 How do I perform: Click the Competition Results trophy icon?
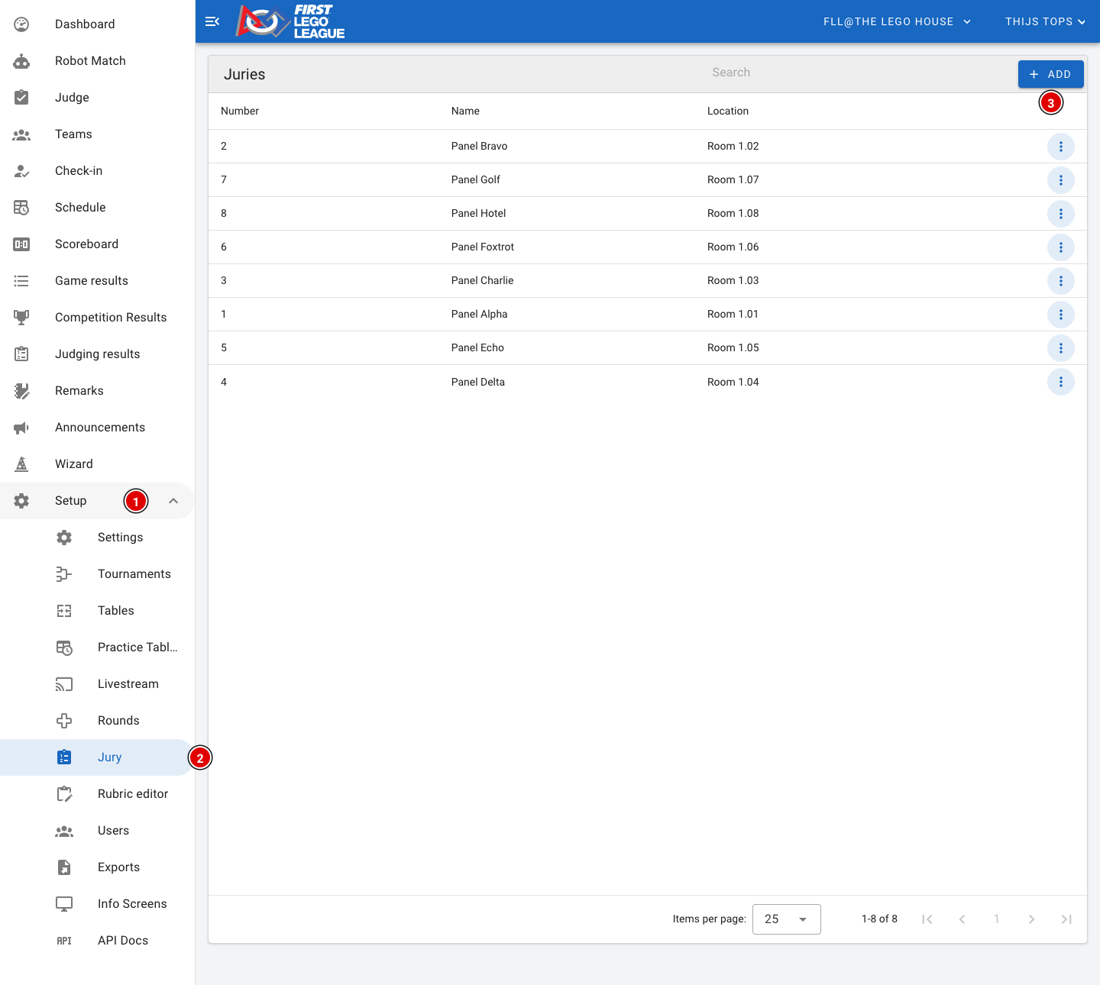click(21, 318)
